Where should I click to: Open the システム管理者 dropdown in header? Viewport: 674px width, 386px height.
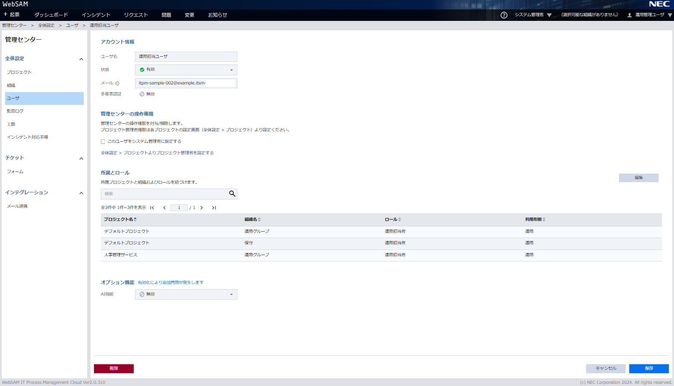point(533,15)
